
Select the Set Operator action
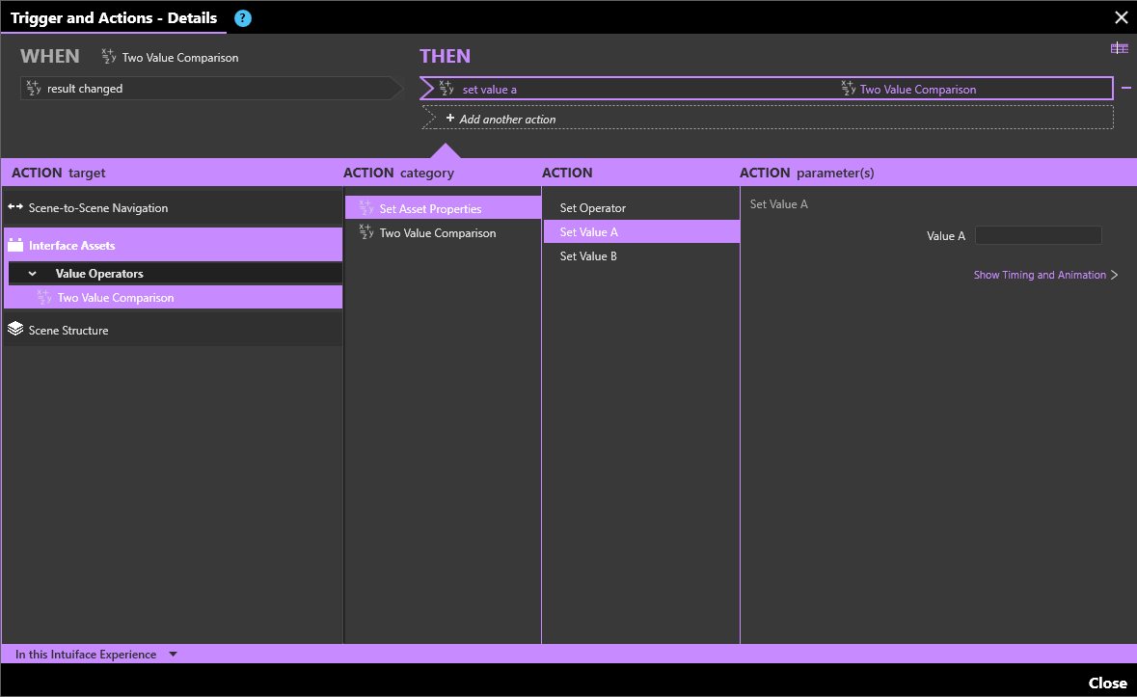641,208
